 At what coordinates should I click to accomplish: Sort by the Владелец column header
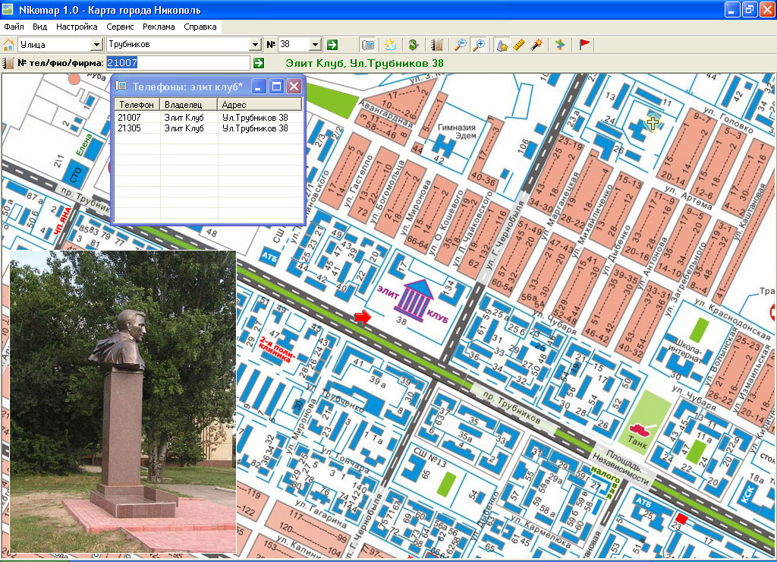[x=189, y=105]
